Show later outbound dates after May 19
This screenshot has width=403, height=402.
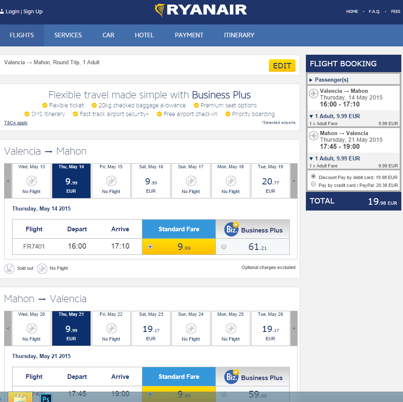point(294,181)
